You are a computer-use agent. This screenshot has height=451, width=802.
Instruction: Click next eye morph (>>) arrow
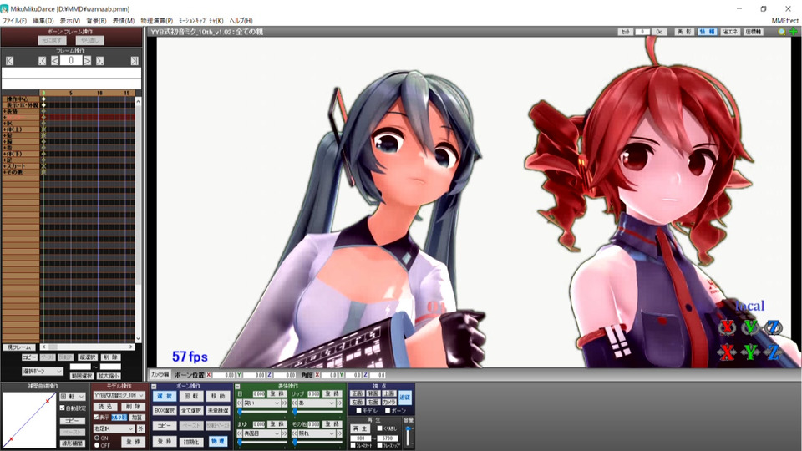[x=285, y=403]
